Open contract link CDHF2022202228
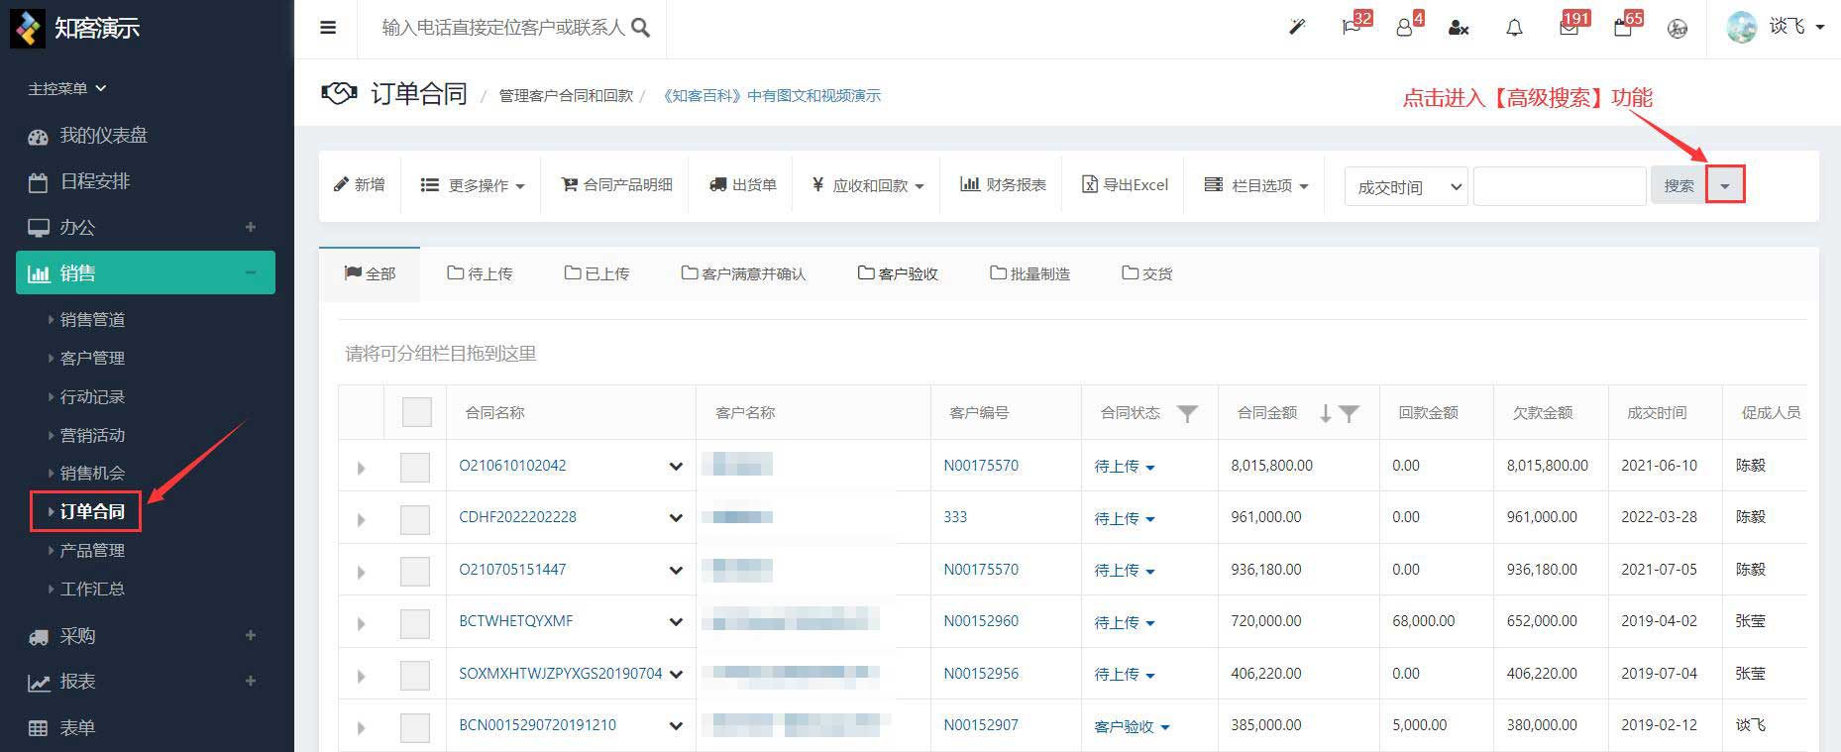 (x=517, y=517)
